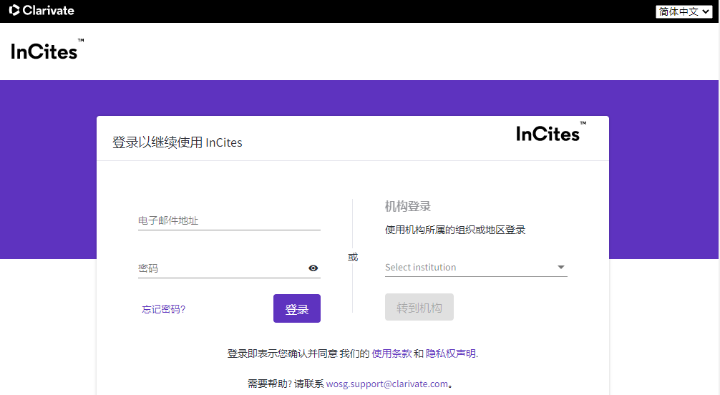
Task: Click the 机构登录 heading
Action: coord(408,207)
